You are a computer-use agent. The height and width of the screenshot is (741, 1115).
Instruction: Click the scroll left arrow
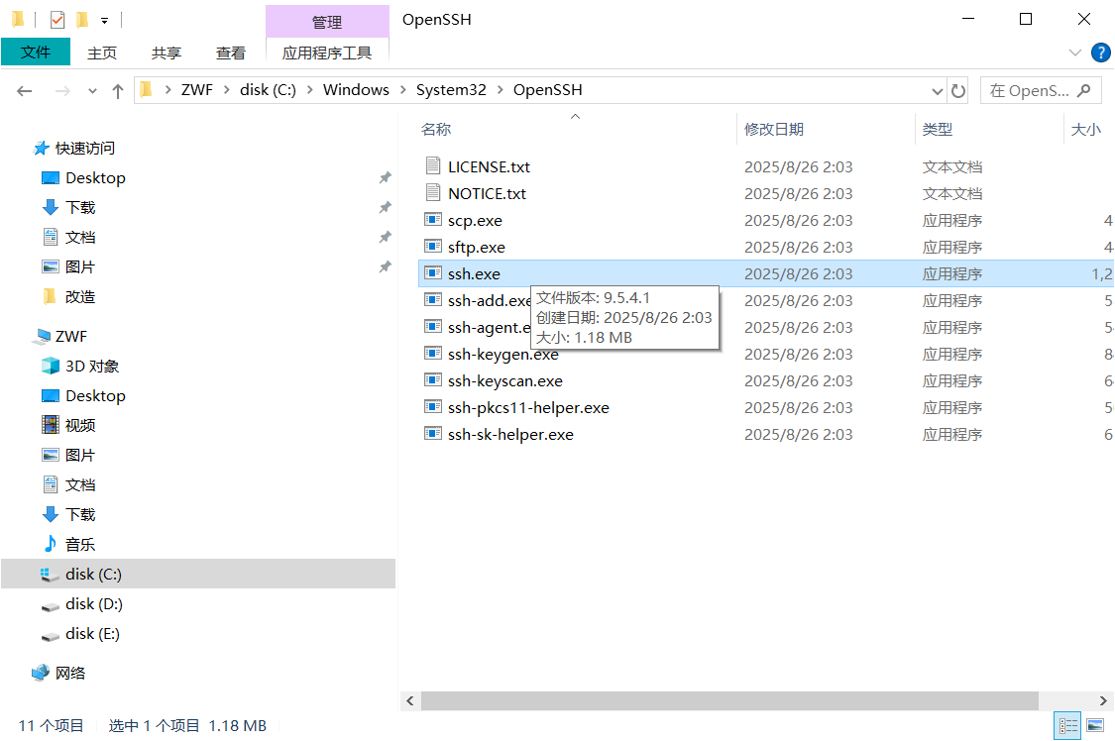[x=410, y=701]
